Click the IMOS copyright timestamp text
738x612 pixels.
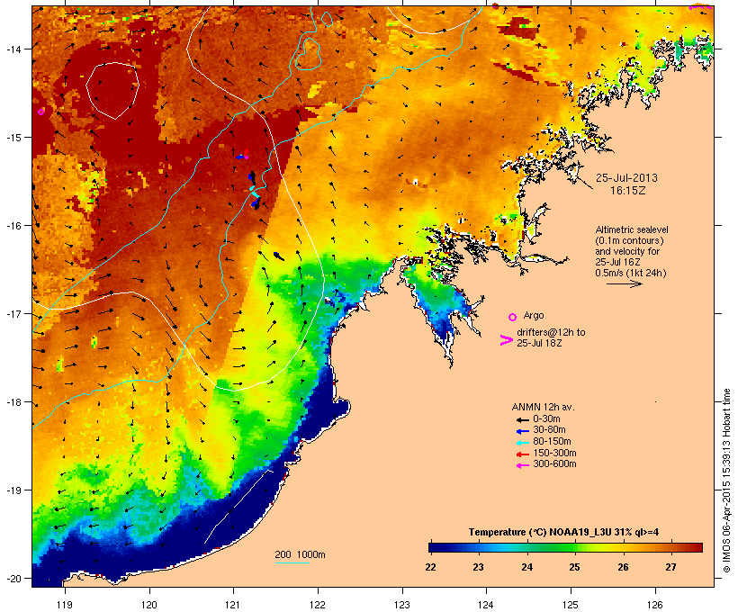[726, 481]
